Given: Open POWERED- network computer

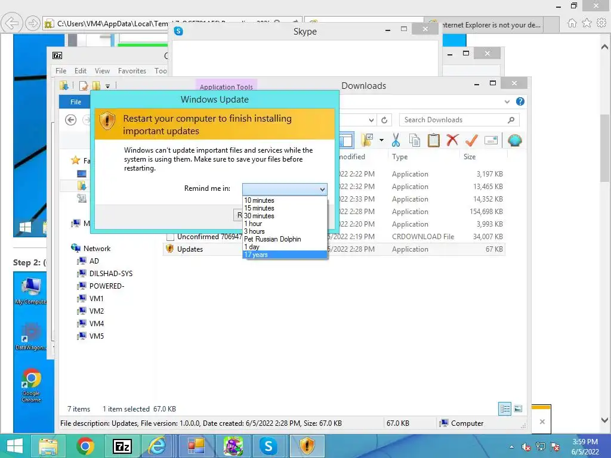Looking at the screenshot, I should [106, 286].
